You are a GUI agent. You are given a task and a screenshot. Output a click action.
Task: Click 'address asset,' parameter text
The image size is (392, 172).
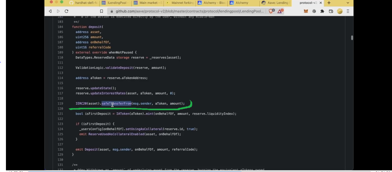[x=89, y=32]
